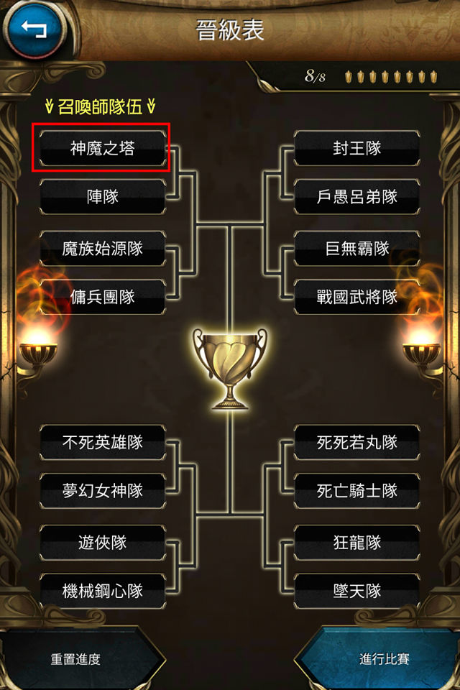This screenshot has width=460, height=690.
Task: Click the 8/8 progress counter
Action: click(315, 76)
